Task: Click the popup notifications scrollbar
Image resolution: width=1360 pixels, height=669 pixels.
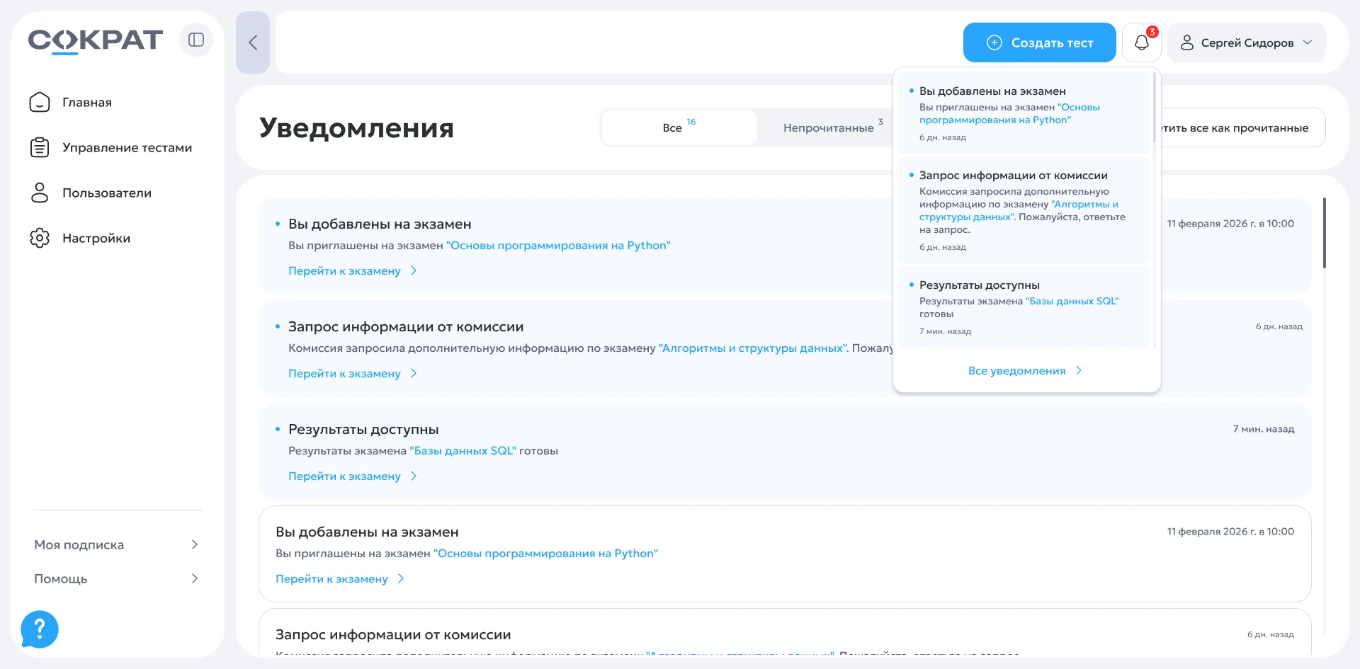Action: tap(1155, 108)
